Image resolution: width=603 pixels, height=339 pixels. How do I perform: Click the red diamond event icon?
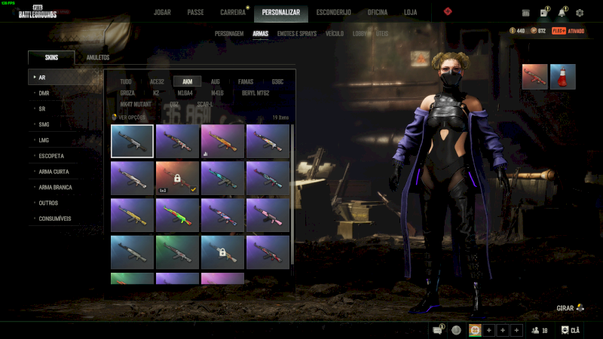448,12
